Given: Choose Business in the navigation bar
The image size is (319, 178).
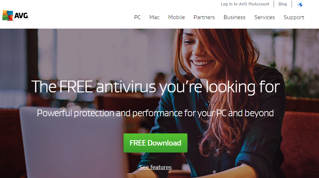Looking at the screenshot, I should click(235, 17).
